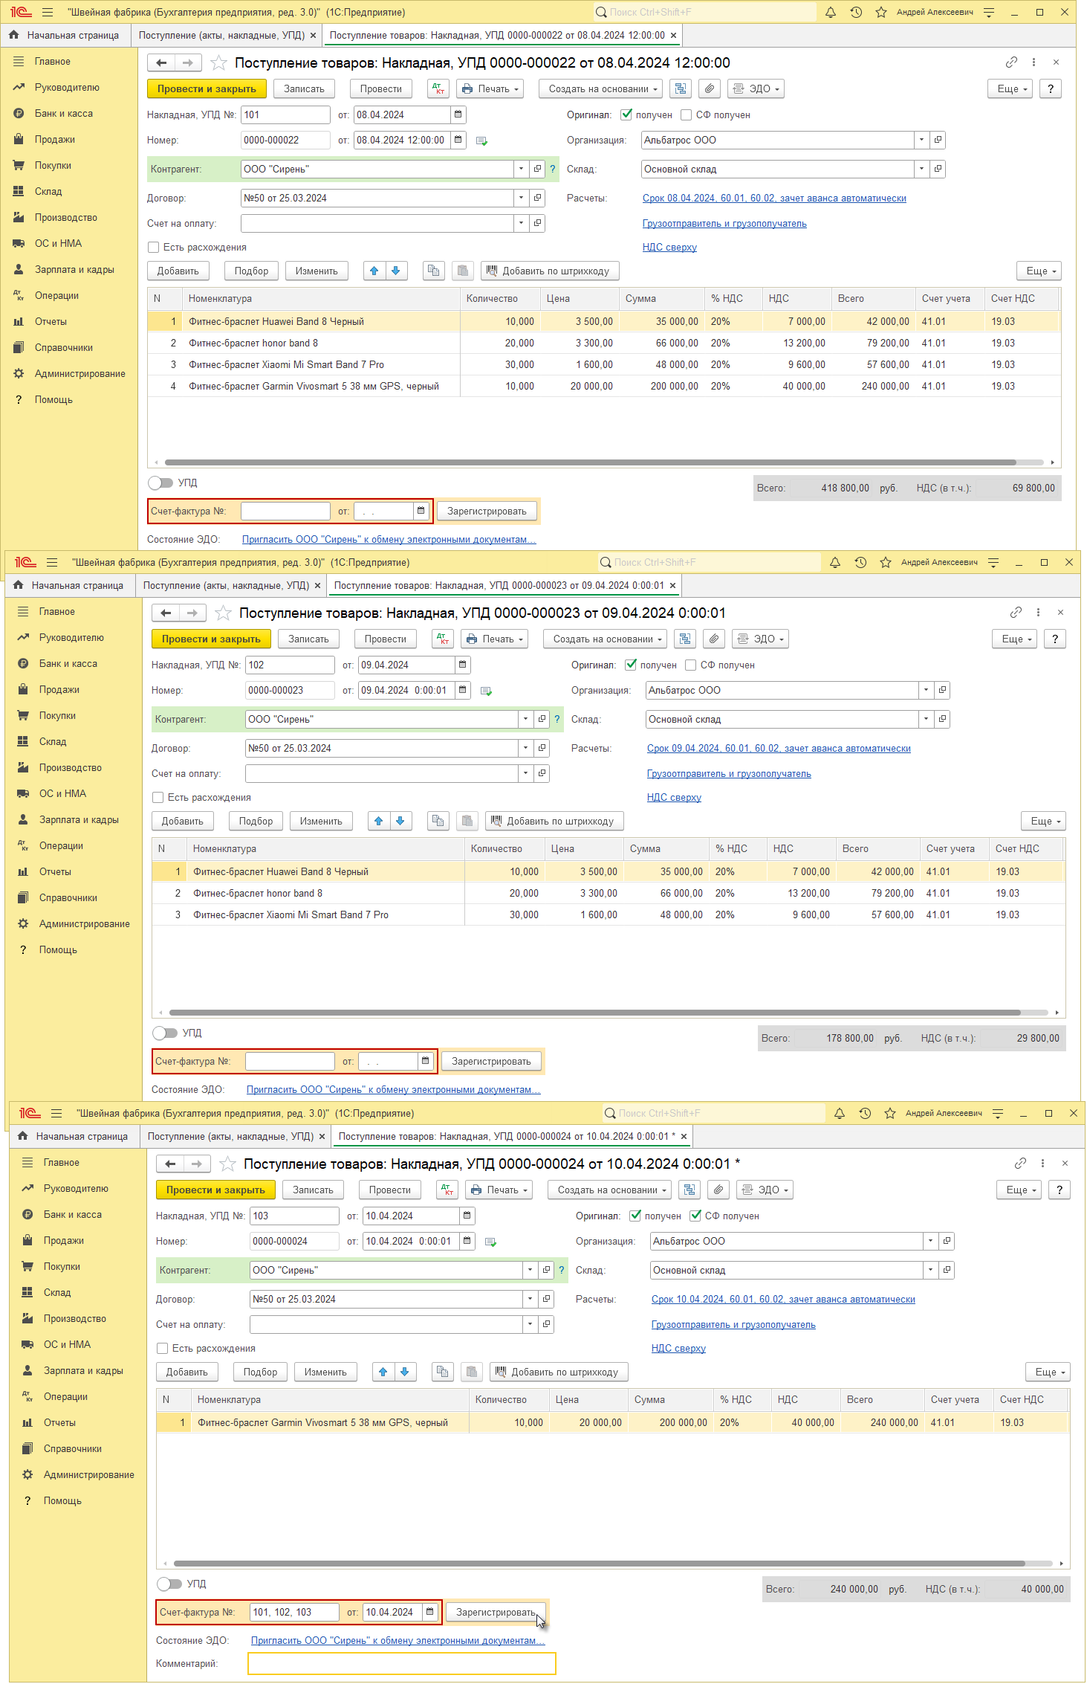Open Банк и касса in the middle window sidebar

68,663
